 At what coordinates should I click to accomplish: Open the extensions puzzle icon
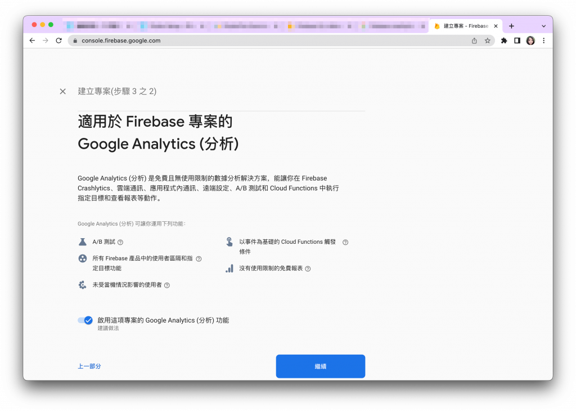[x=504, y=41]
